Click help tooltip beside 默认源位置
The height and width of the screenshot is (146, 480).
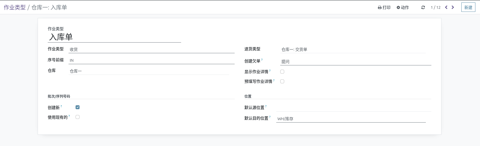pyautogui.click(x=266, y=106)
